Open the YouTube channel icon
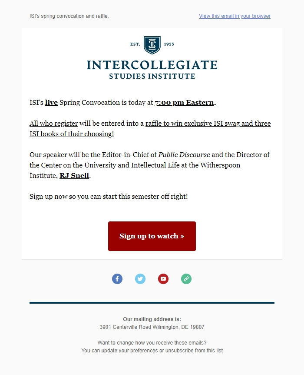This screenshot has width=304, height=375. pos(163,279)
